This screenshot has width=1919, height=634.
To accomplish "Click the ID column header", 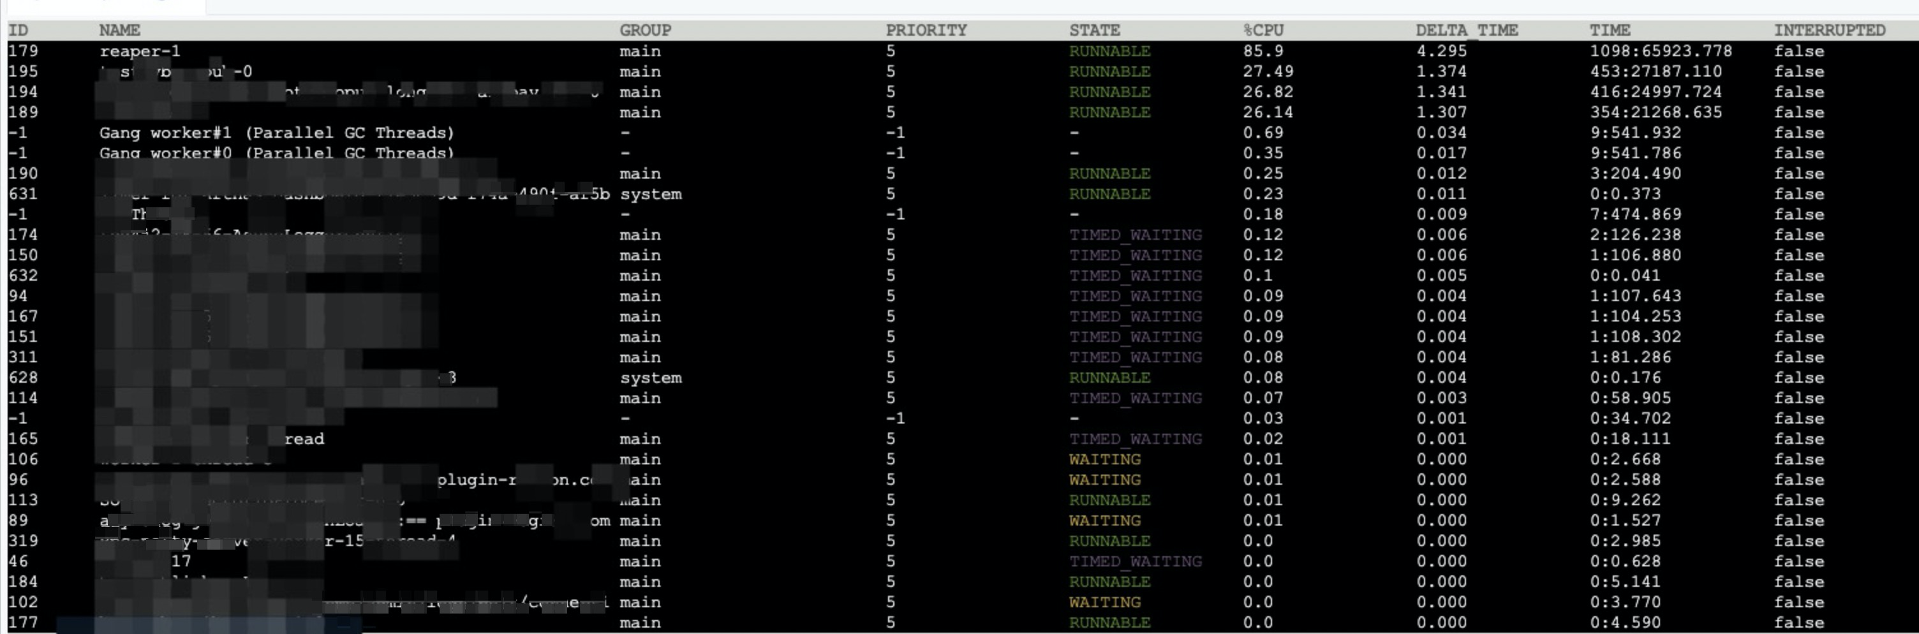I will tap(18, 31).
